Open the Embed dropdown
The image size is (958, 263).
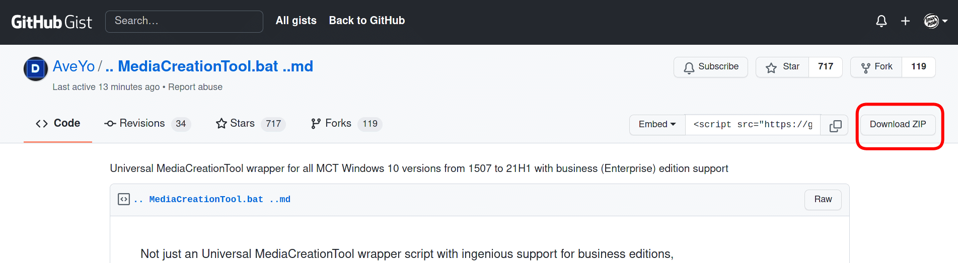(657, 125)
